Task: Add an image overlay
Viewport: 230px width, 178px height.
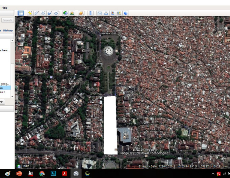Action: click(x=49, y=13)
